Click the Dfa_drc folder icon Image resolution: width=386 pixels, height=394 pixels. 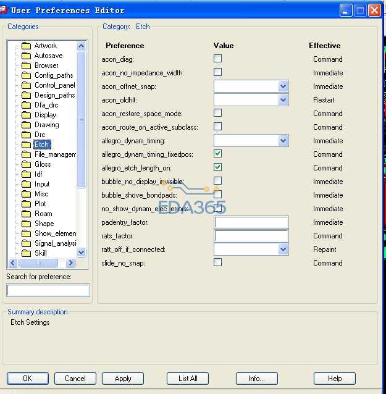click(26, 105)
